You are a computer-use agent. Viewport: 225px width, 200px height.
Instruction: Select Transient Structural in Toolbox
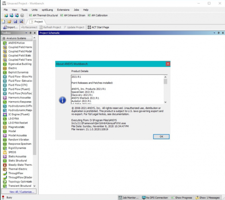[17, 186]
